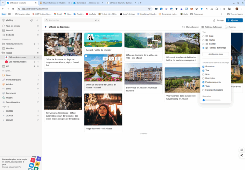Click the eye preview icon on Colmar card

point(105,59)
